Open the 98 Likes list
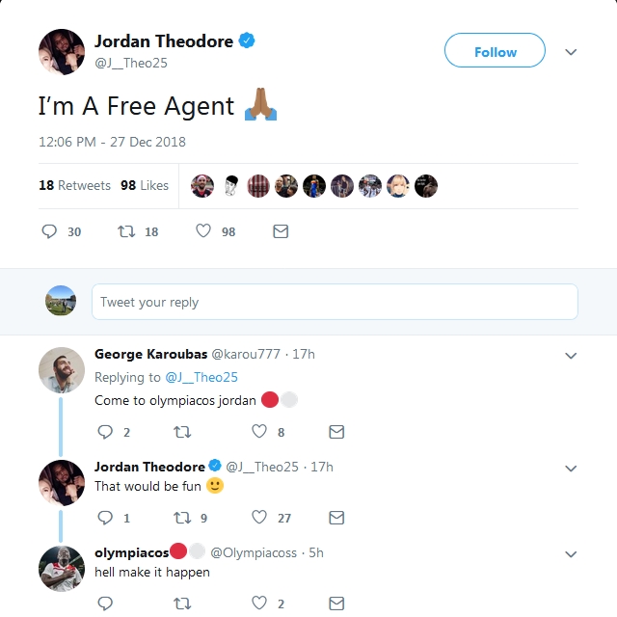This screenshot has width=617, height=617. point(145,185)
